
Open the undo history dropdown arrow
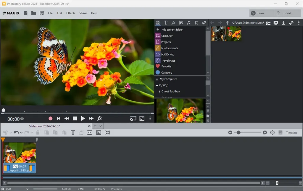(21, 133)
